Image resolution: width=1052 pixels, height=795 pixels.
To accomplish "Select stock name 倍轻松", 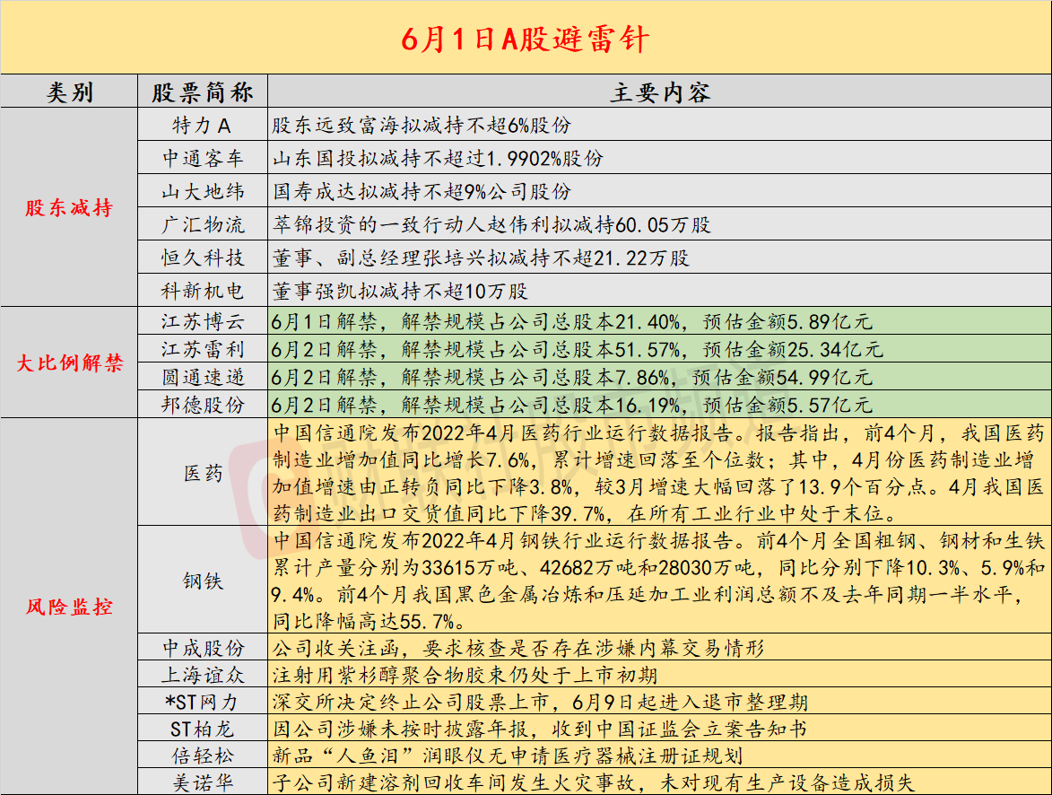I will (203, 756).
